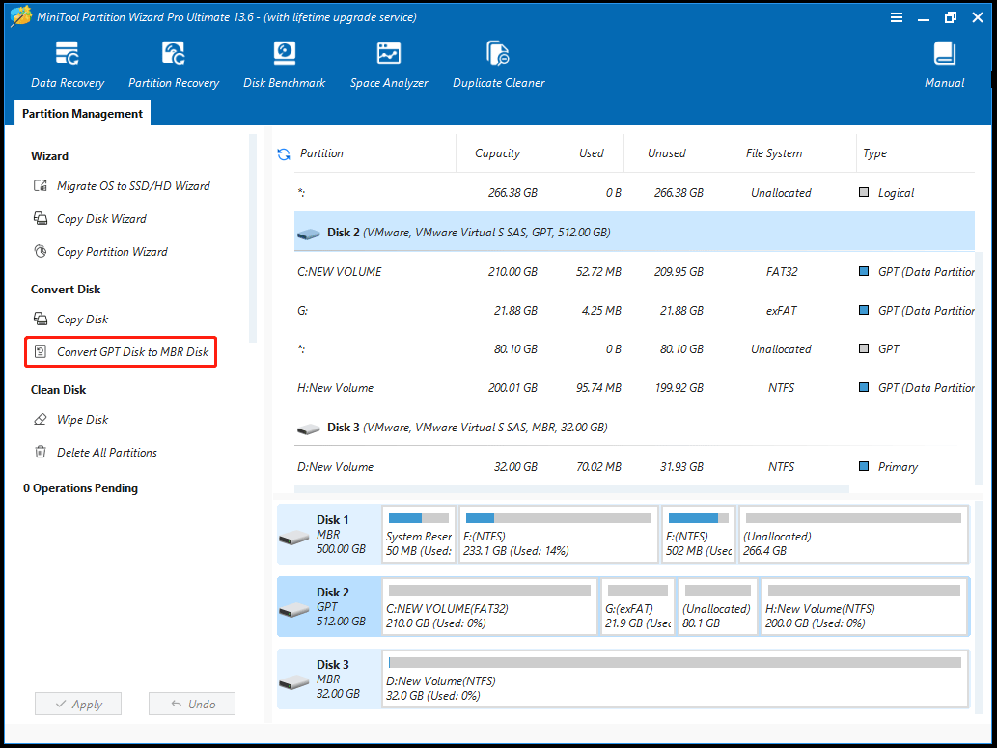Select 80.1 GB unallocated block on Disk 2

click(x=717, y=607)
